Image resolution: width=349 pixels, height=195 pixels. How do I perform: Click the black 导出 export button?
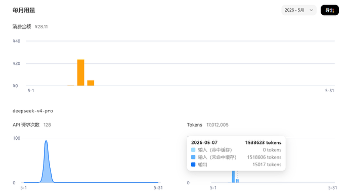[330, 10]
